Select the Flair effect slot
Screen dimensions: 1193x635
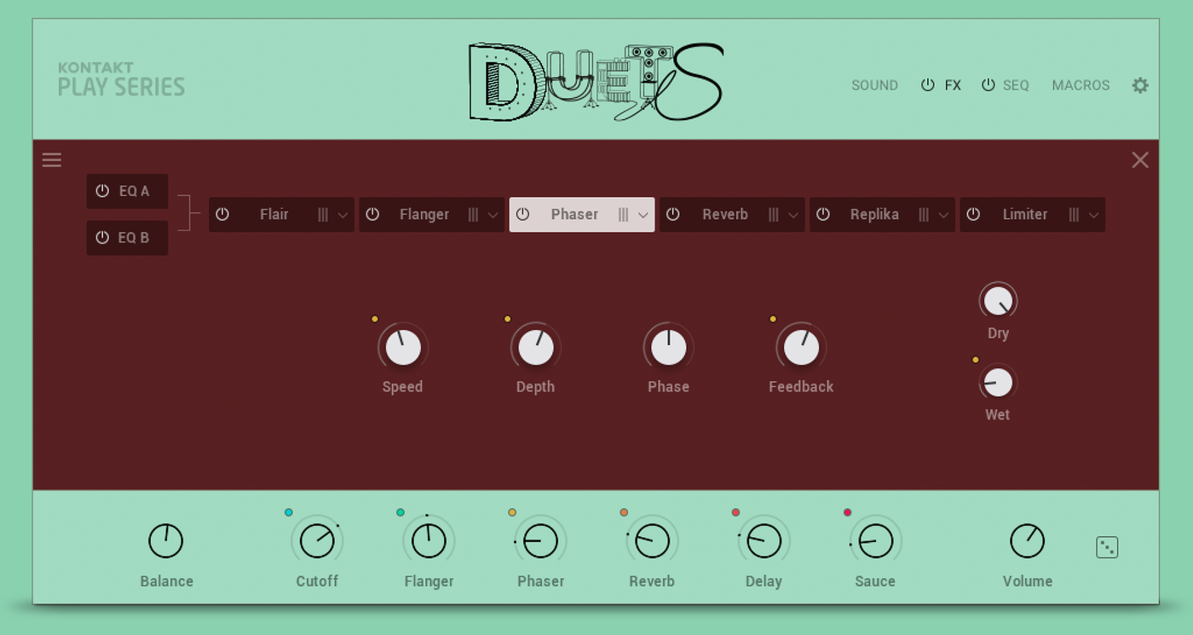(281, 215)
